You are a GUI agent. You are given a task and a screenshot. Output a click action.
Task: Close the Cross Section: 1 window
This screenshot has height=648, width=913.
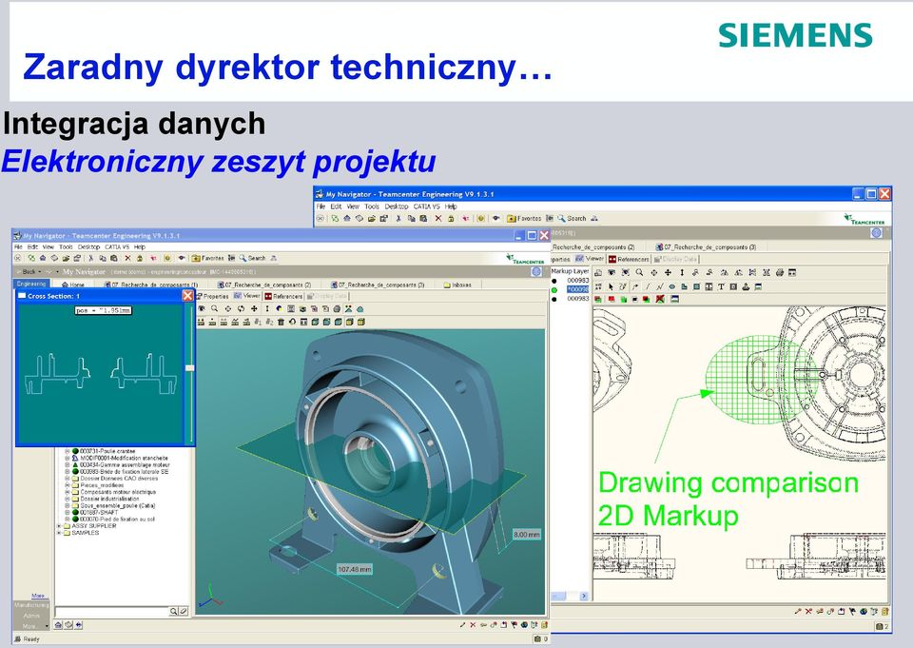(x=187, y=295)
